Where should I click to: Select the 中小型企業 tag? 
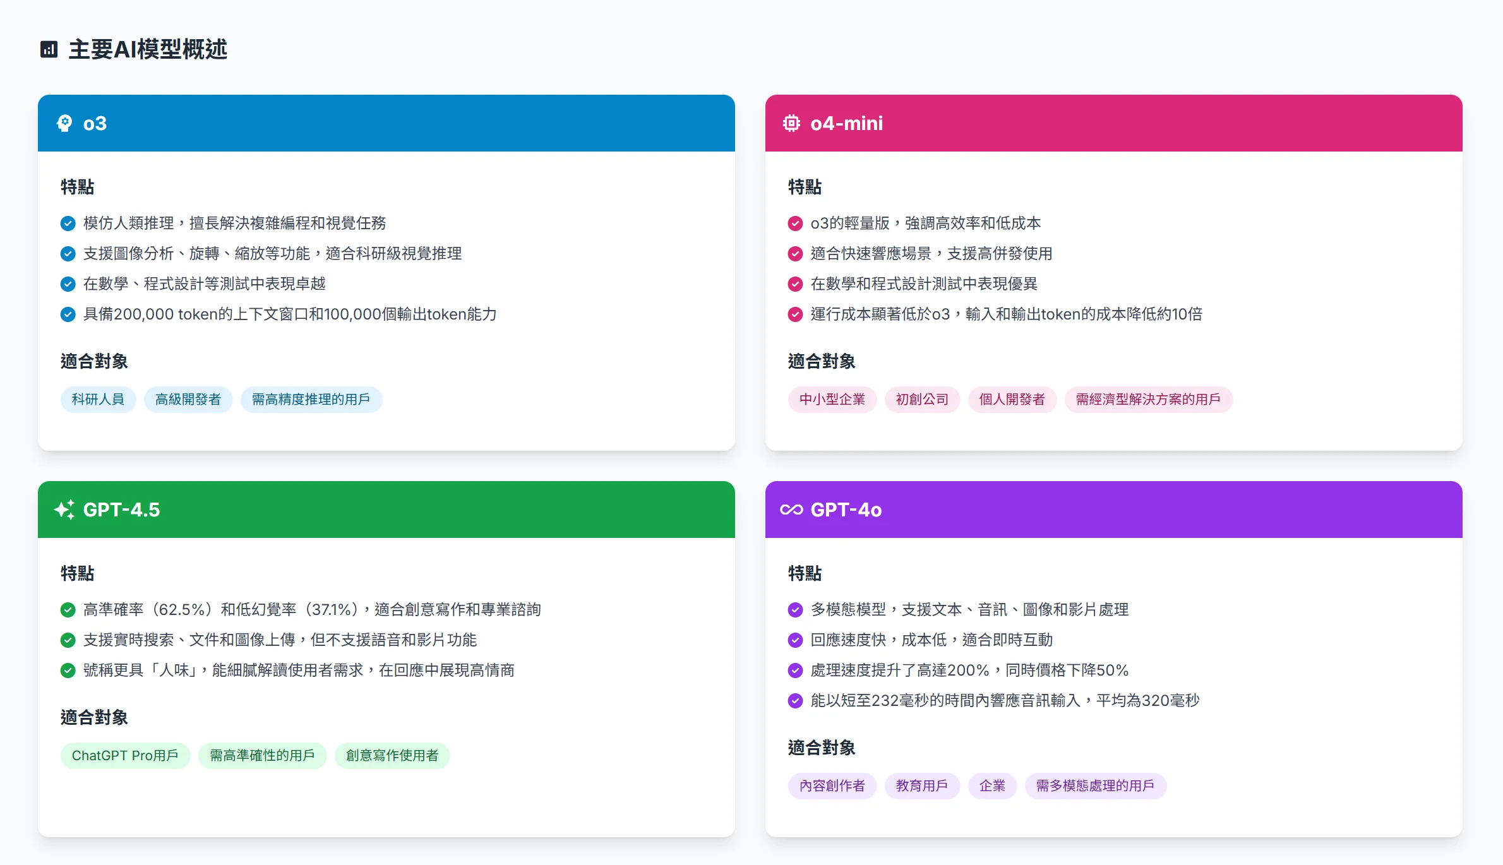tap(832, 400)
